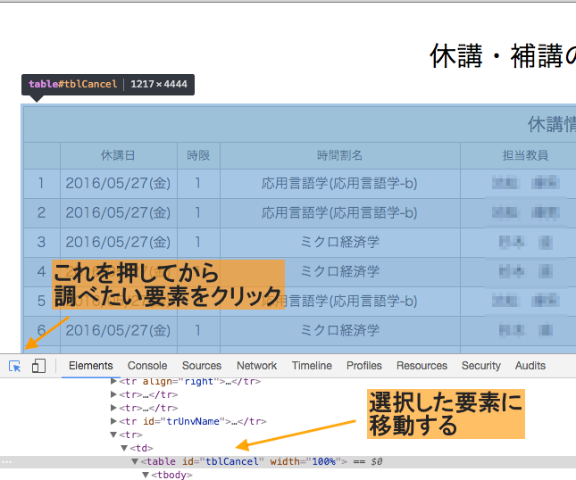Open the Security tab
This screenshot has height=480, width=576.
(x=480, y=366)
